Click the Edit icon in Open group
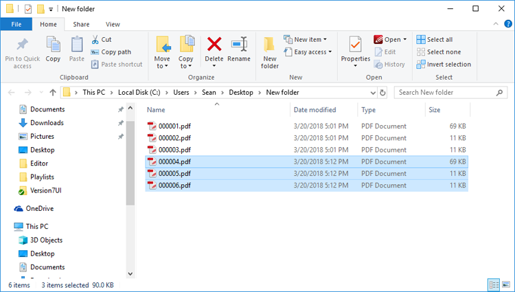The height and width of the screenshot is (292, 515). pyautogui.click(x=378, y=52)
